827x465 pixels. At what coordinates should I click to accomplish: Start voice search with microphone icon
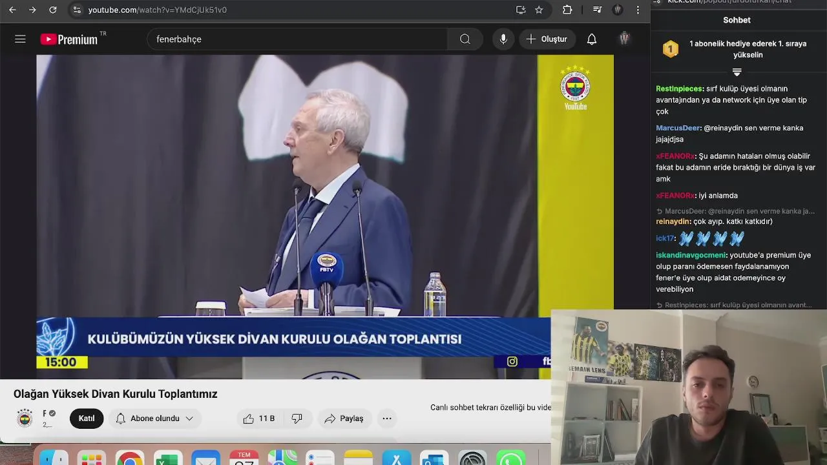click(x=503, y=39)
